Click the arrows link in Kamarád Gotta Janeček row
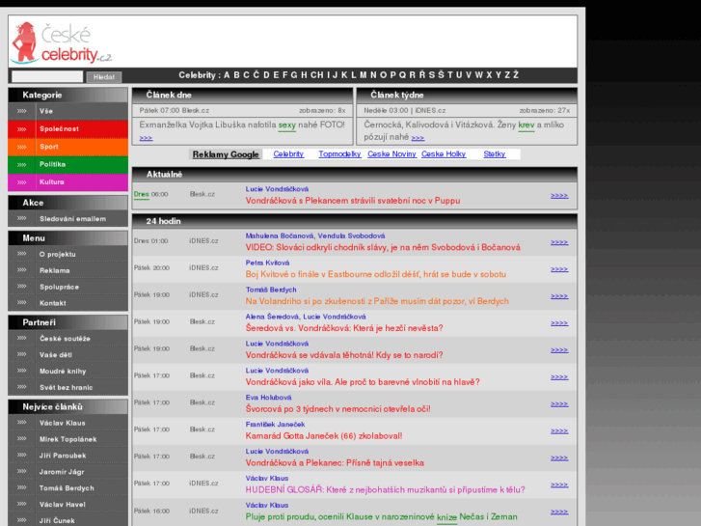 [559, 431]
